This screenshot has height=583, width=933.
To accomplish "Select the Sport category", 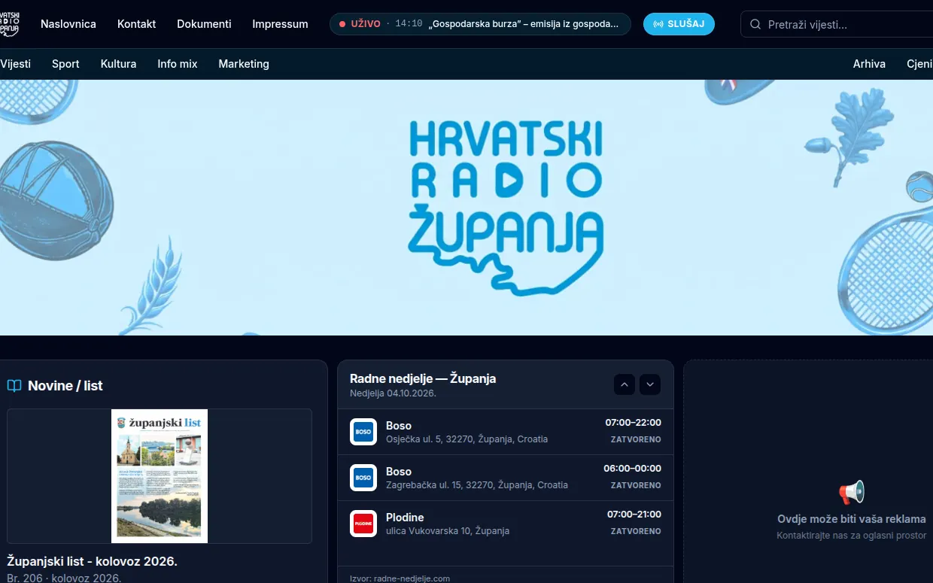I will [65, 64].
